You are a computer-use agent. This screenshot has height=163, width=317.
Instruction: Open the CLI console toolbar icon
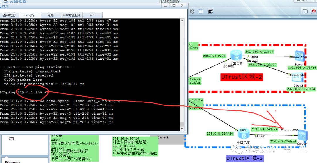pyautogui.click(x=210, y=11)
